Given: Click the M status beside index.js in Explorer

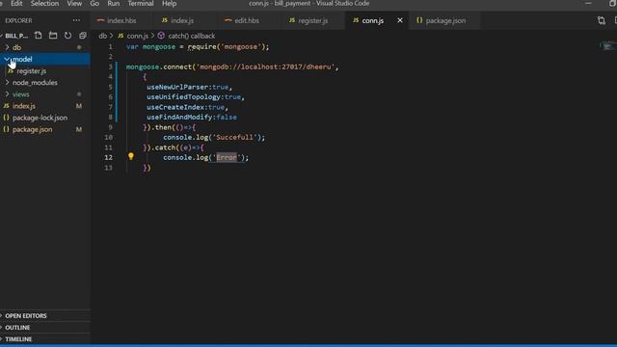Looking at the screenshot, I should click(x=79, y=106).
